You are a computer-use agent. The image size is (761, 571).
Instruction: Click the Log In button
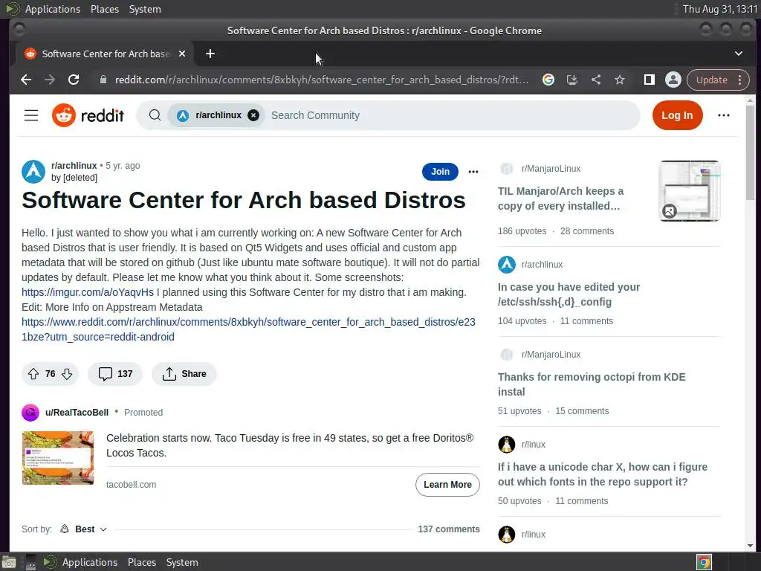[x=677, y=115]
